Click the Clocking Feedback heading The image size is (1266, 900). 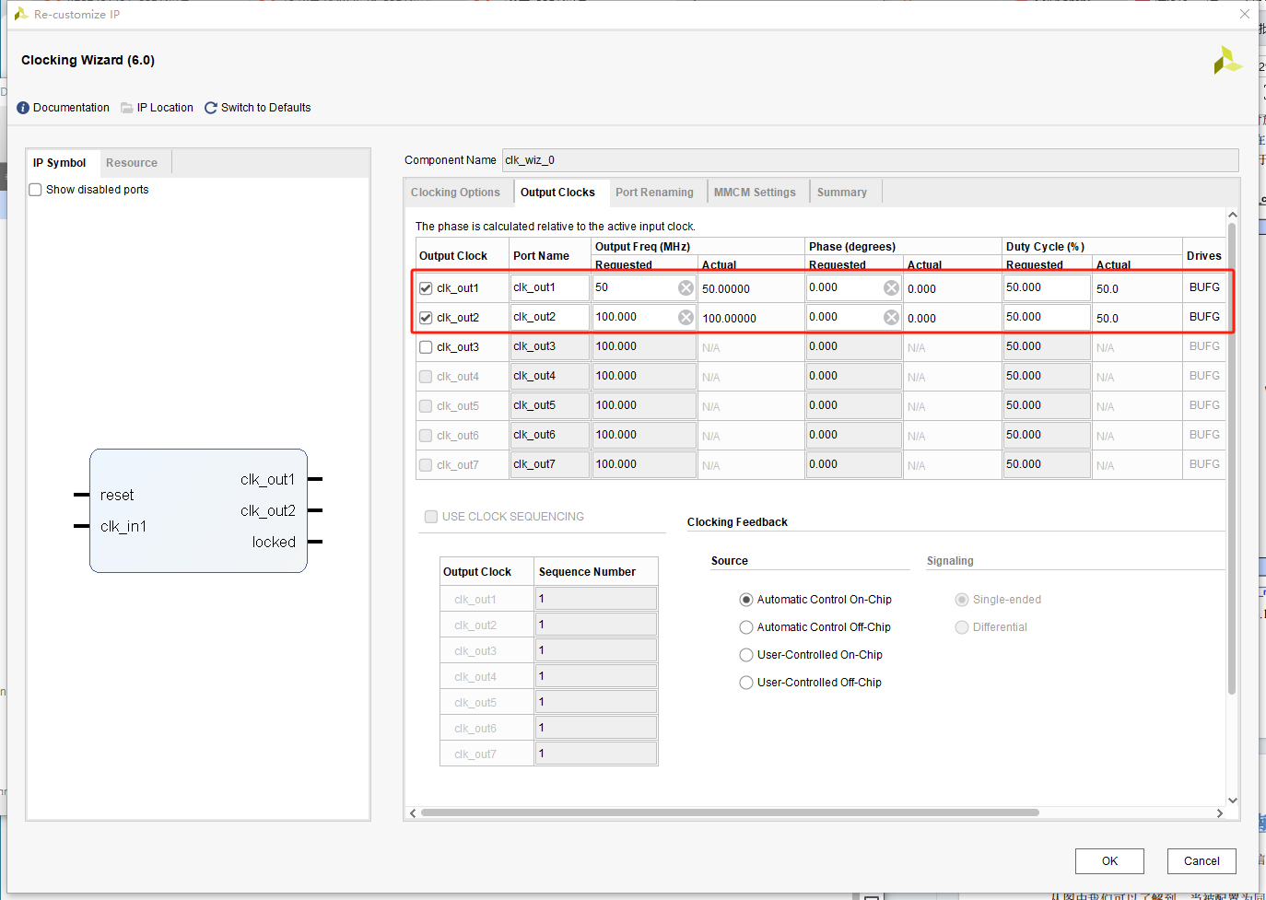[737, 522]
